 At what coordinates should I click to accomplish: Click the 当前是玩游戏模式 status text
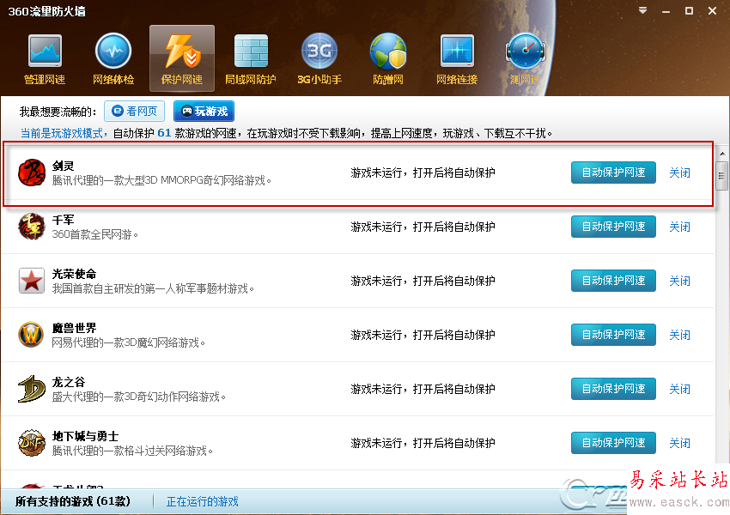coord(62,134)
